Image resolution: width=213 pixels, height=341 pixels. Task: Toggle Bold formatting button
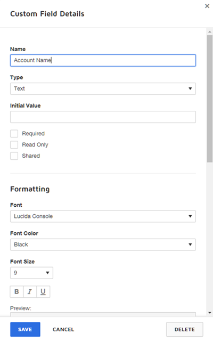point(17,291)
